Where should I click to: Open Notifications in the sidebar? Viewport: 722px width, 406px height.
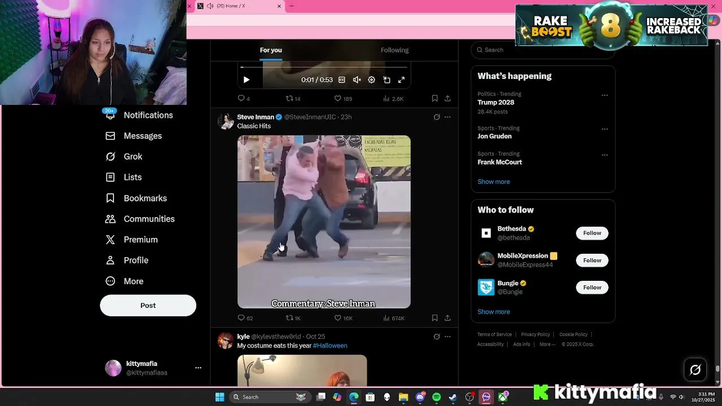point(139,115)
